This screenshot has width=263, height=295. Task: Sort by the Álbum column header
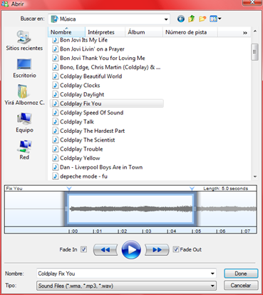pos(144,32)
